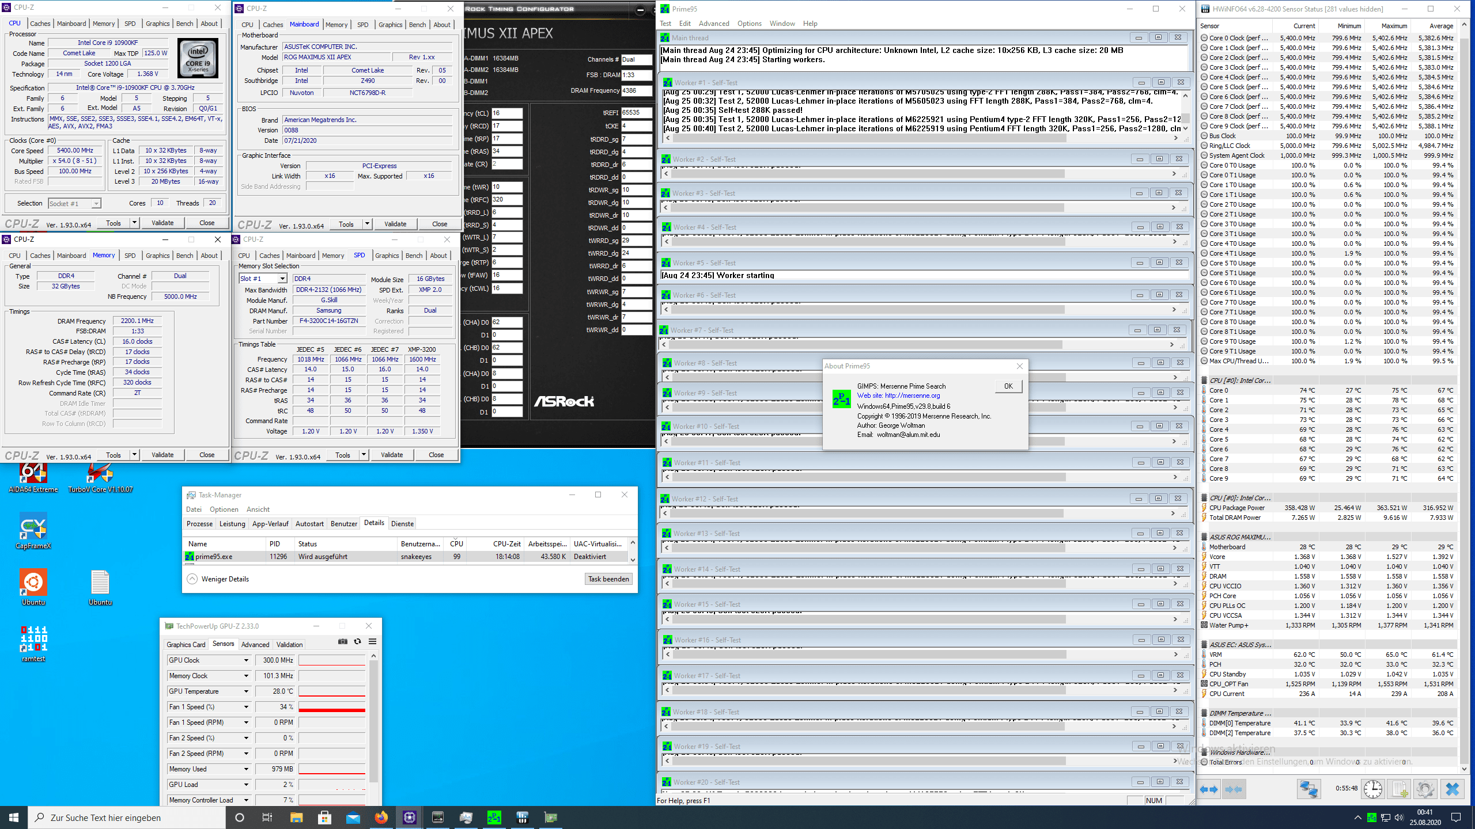Screen dimensions: 1475x829
Task: Select ramtest desktop icon
Action: pos(33,644)
